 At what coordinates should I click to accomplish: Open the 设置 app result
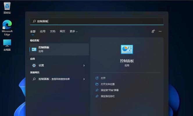(x=59, y=66)
